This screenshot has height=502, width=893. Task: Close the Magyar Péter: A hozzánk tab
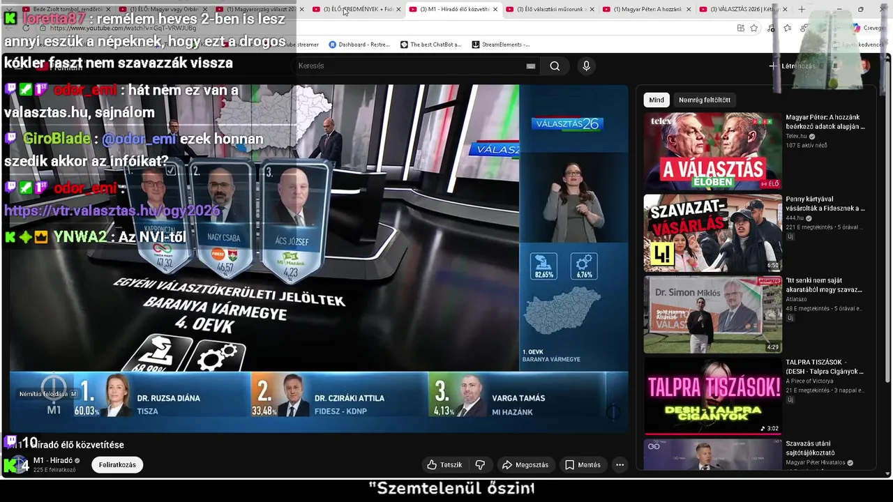click(689, 9)
